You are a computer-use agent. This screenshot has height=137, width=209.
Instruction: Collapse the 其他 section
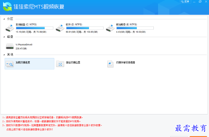coord(4,55)
